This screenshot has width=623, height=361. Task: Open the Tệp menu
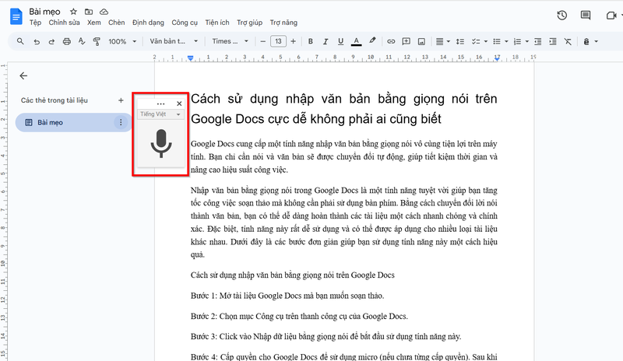click(35, 23)
